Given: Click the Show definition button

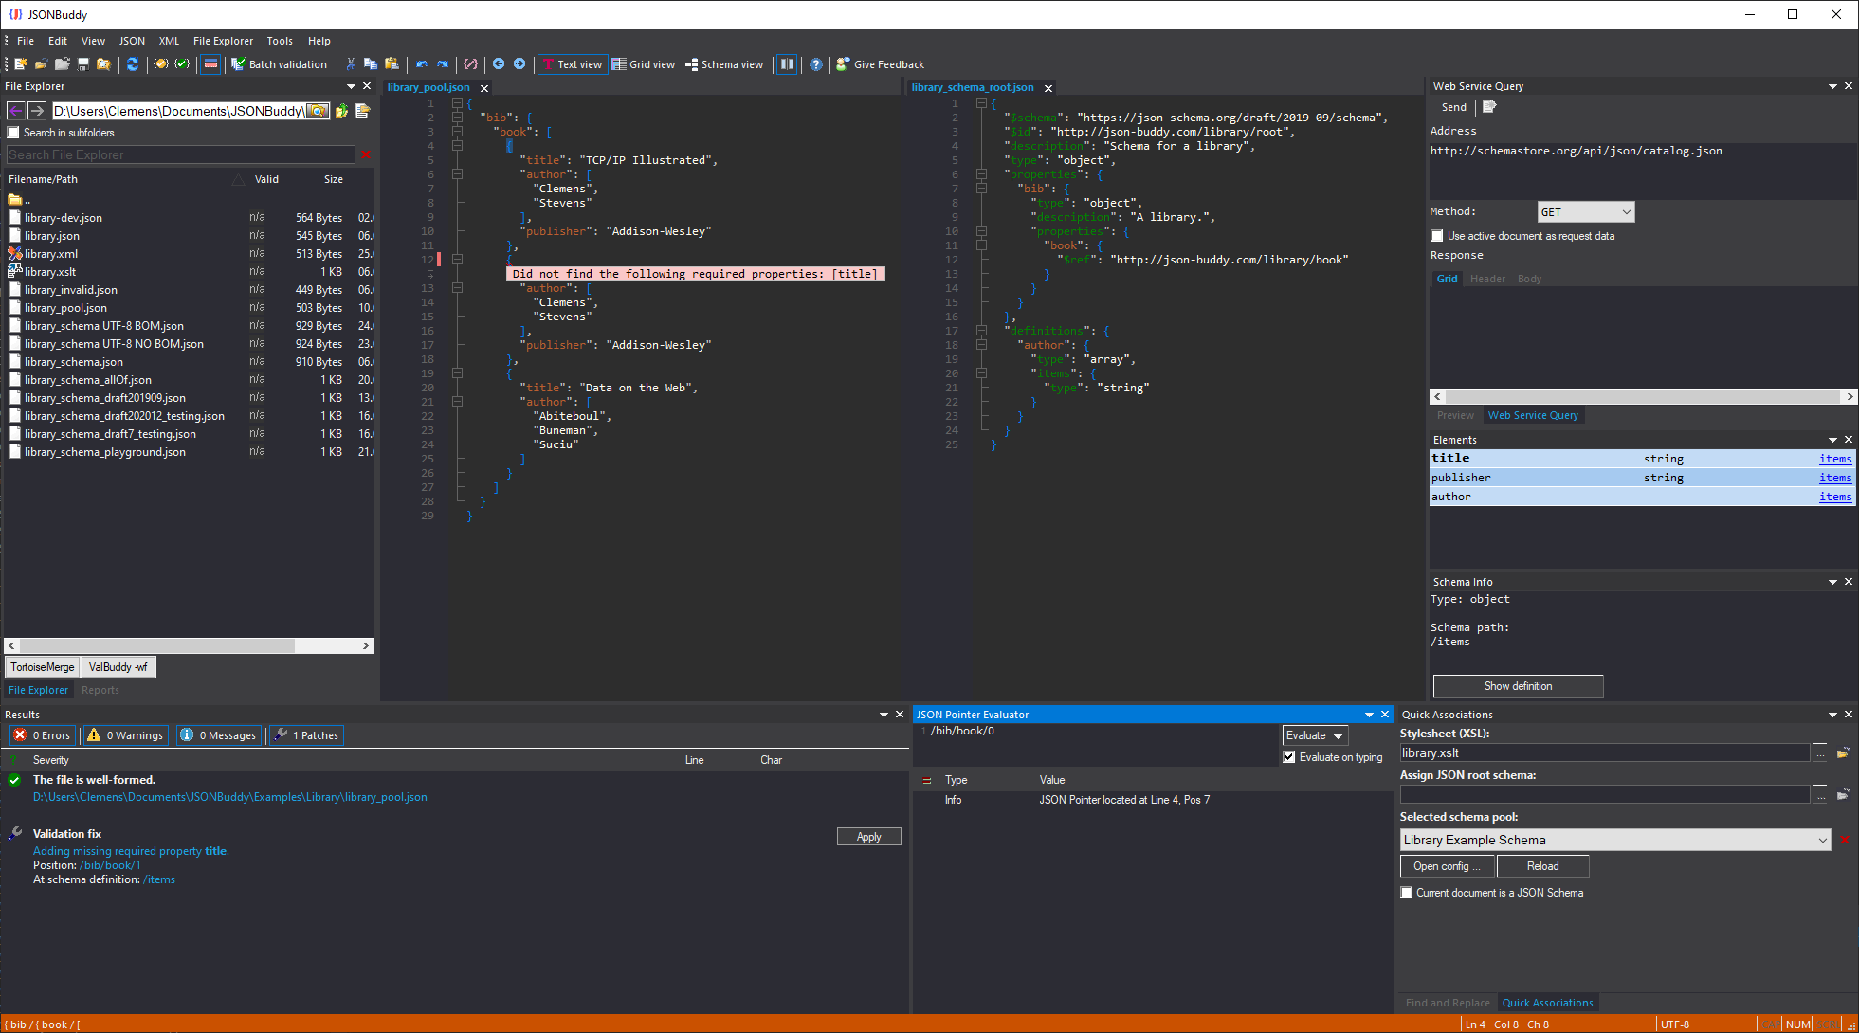Looking at the screenshot, I should [1518, 685].
